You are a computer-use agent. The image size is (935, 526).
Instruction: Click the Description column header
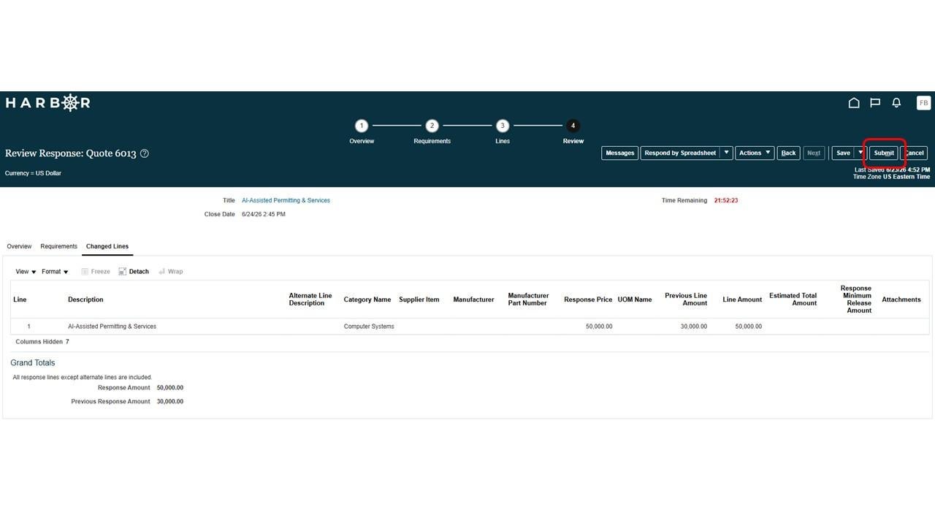click(85, 300)
